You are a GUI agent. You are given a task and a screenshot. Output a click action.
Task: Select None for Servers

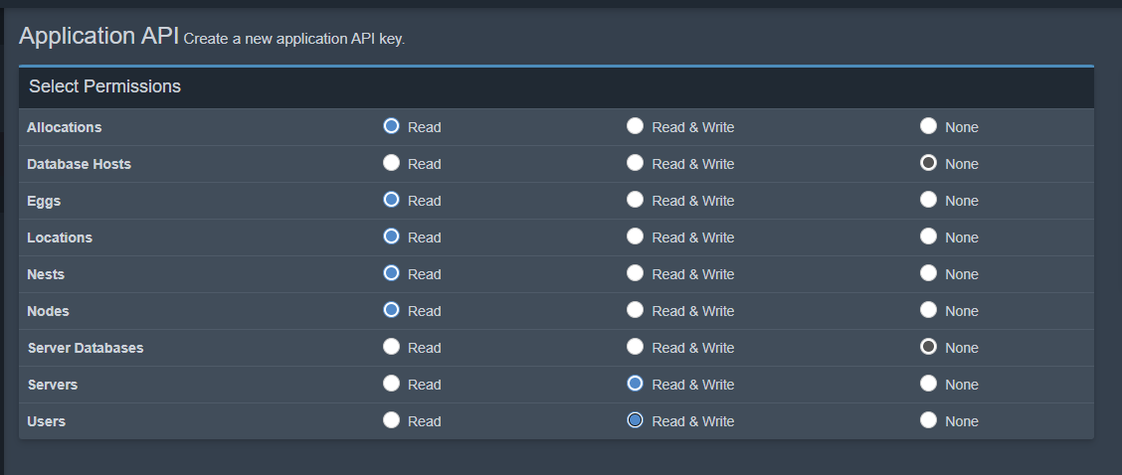[928, 384]
